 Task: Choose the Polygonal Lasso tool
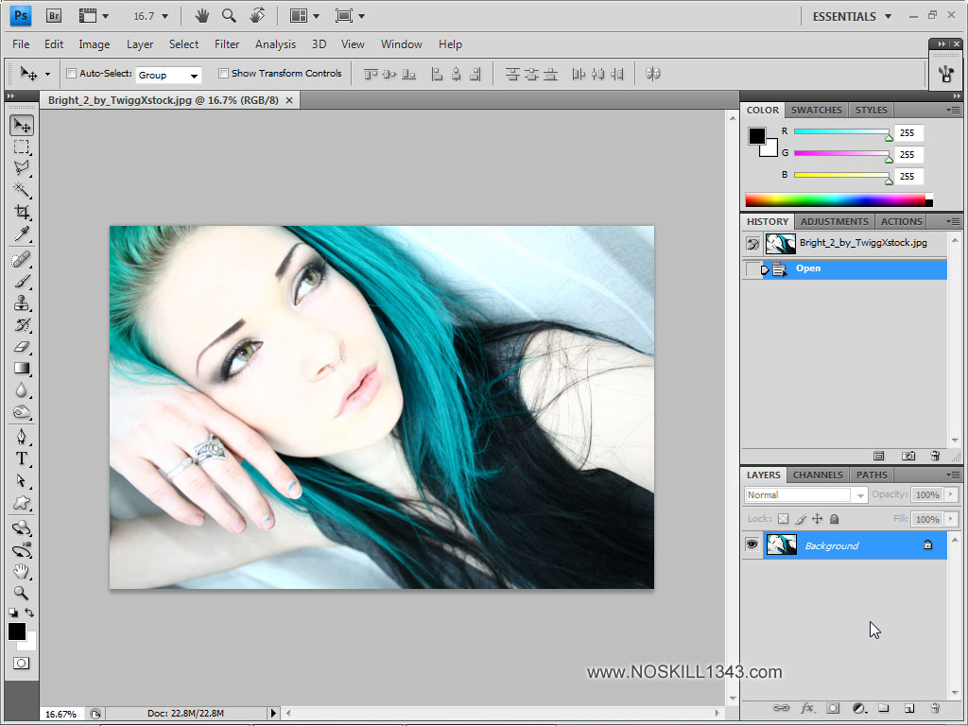tap(22, 168)
